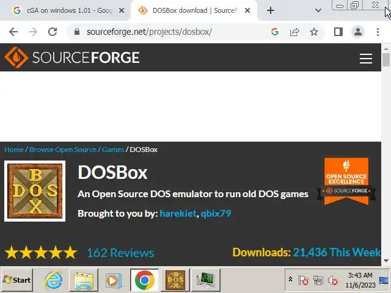The height and width of the screenshot is (293, 391).
Task: Open Browse Open Source breadcrumb
Action: (63, 150)
